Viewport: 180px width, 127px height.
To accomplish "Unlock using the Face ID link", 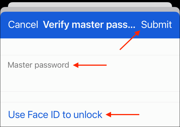I will tap(55, 115).
